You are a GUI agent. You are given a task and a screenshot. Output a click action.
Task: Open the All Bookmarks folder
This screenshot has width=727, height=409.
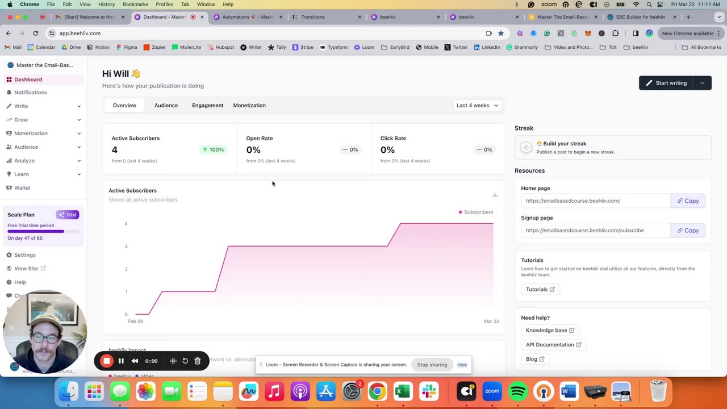pos(701,47)
